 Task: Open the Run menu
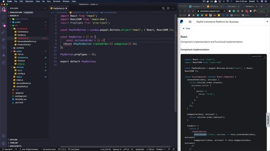49,1
